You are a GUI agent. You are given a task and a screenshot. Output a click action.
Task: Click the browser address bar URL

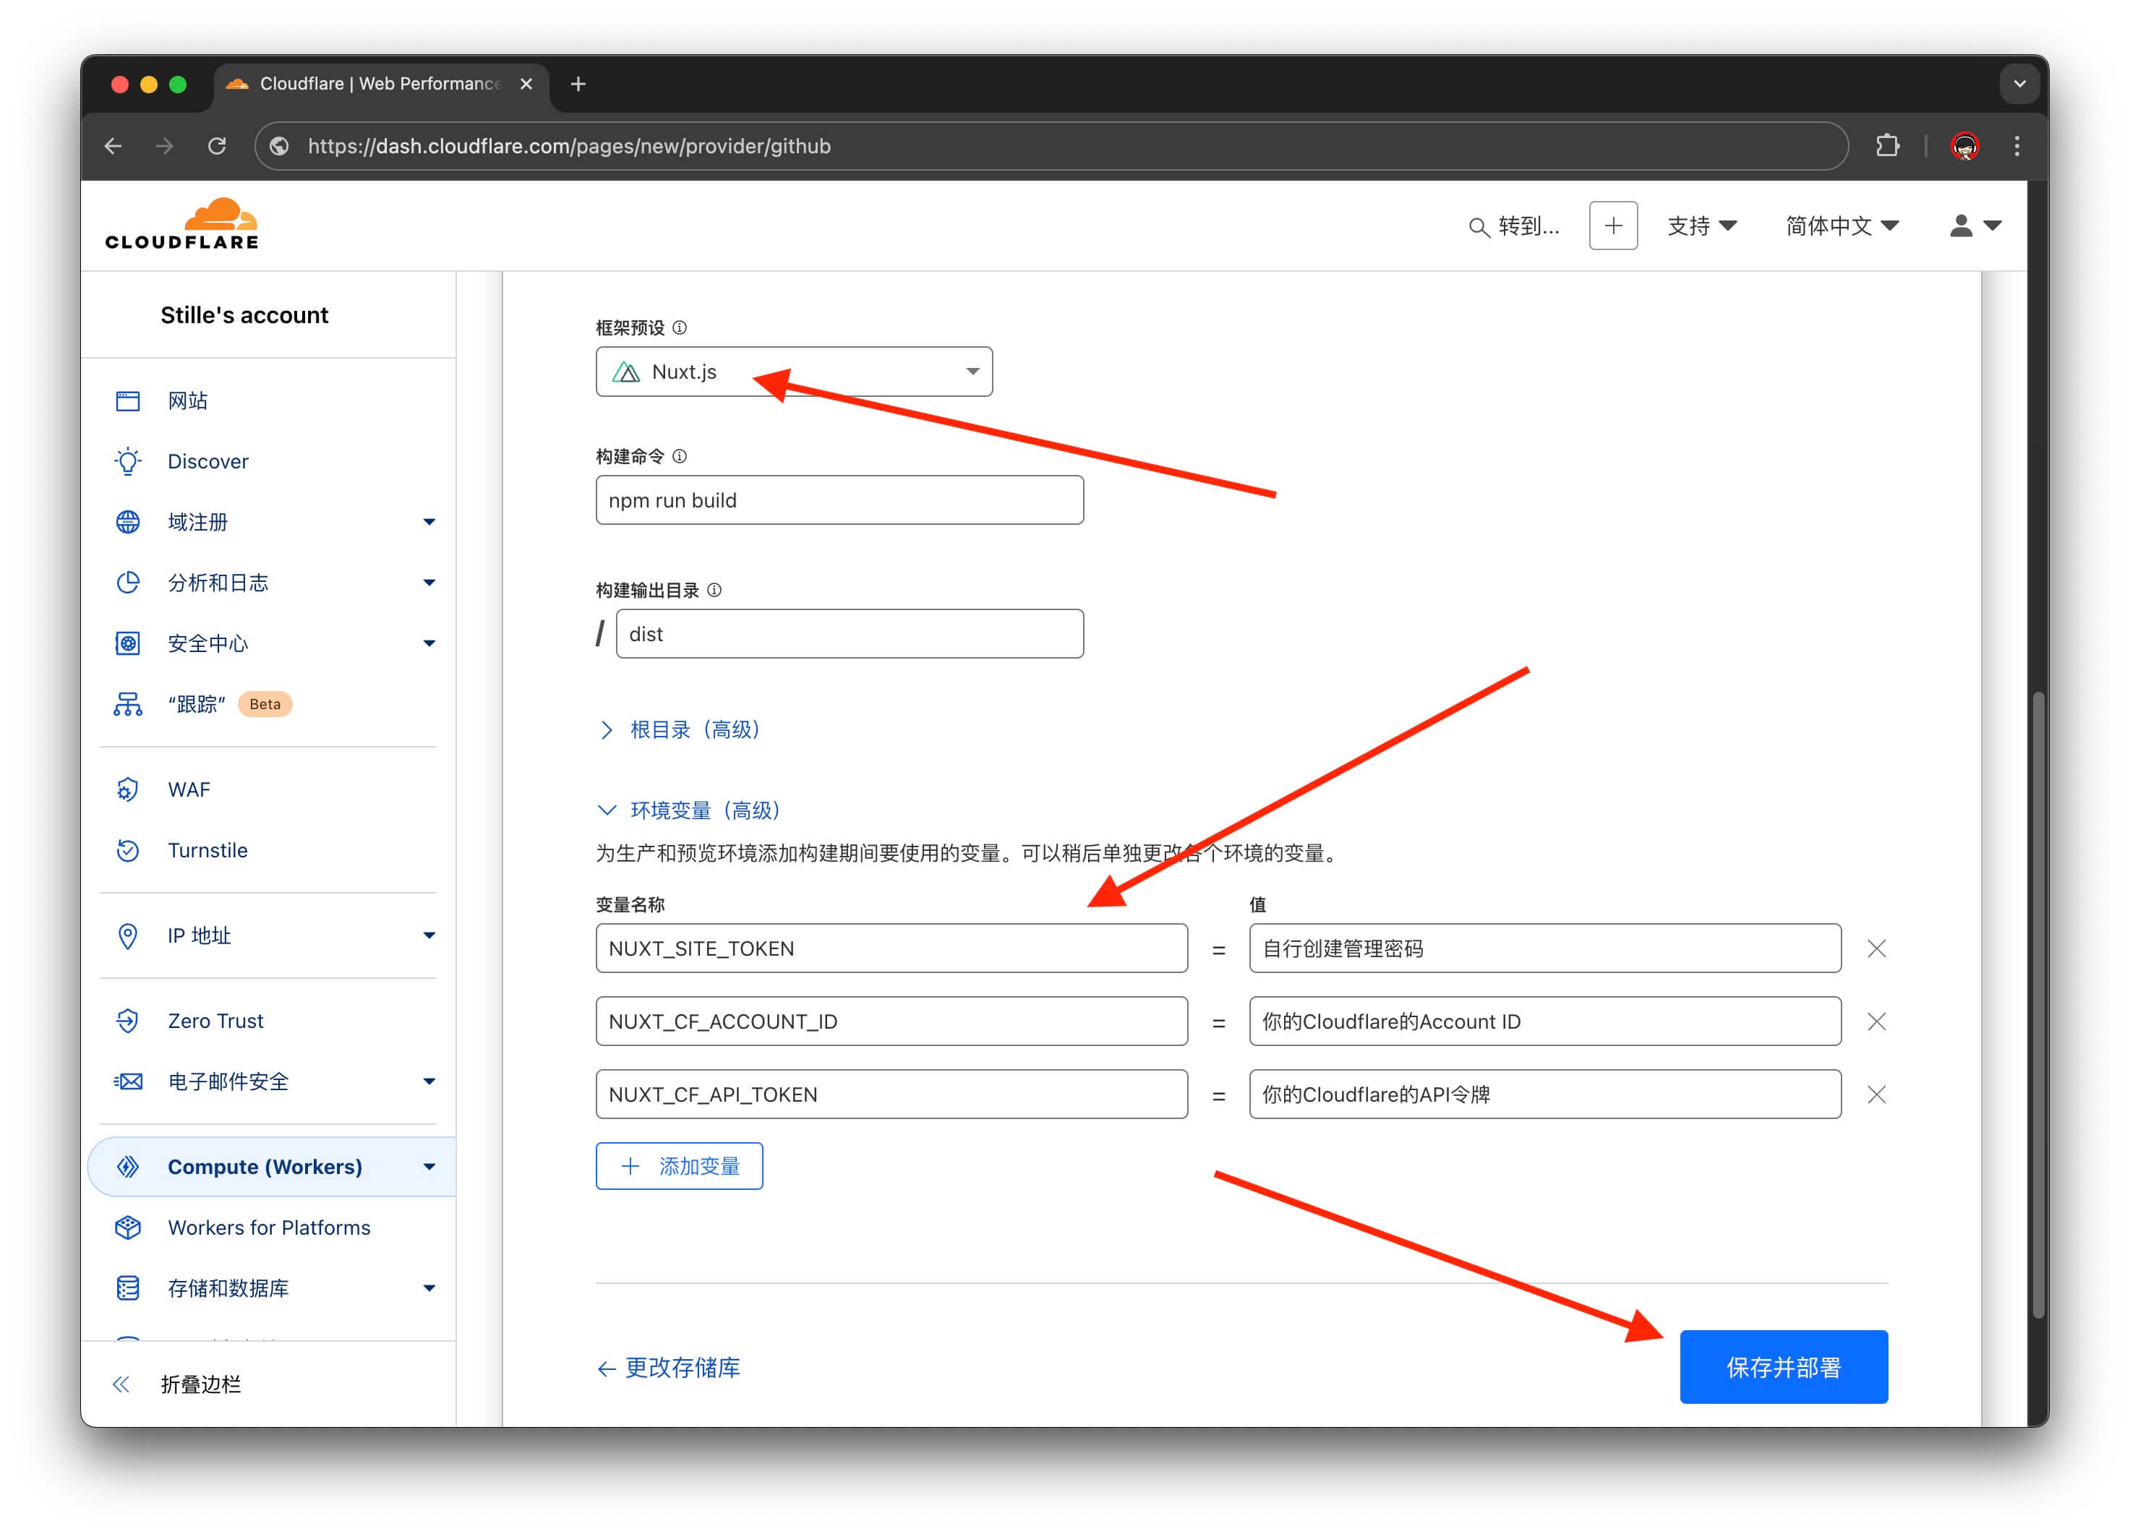(569, 145)
